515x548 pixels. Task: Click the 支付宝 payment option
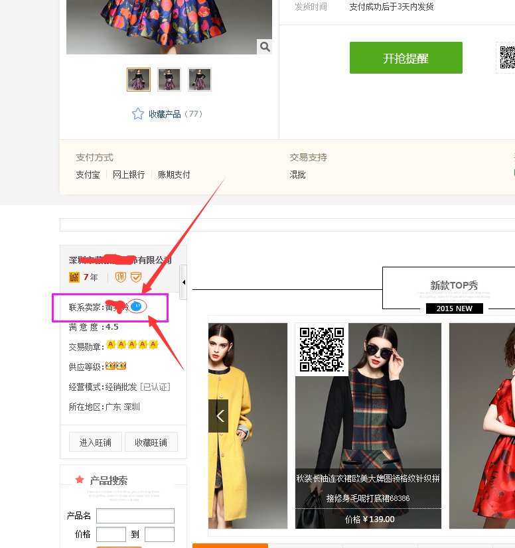click(88, 174)
